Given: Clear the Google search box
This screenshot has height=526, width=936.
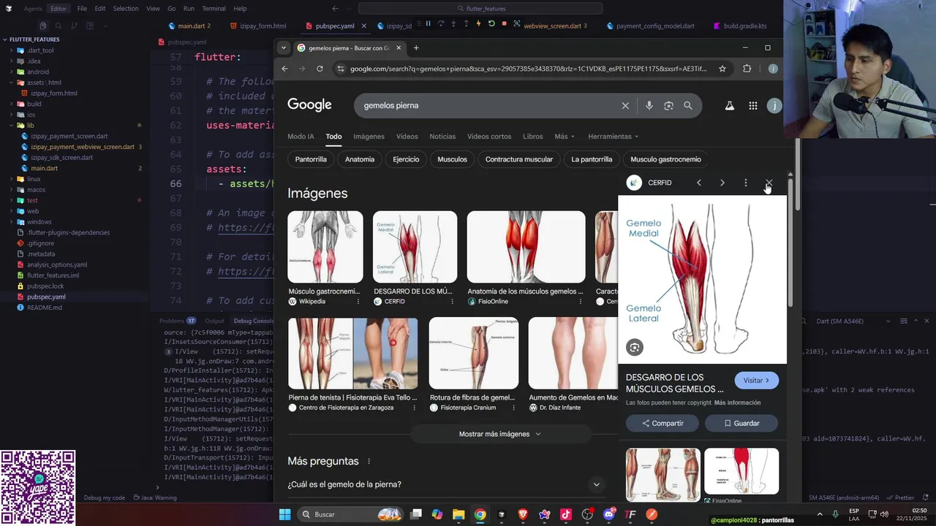Looking at the screenshot, I should [x=625, y=105].
